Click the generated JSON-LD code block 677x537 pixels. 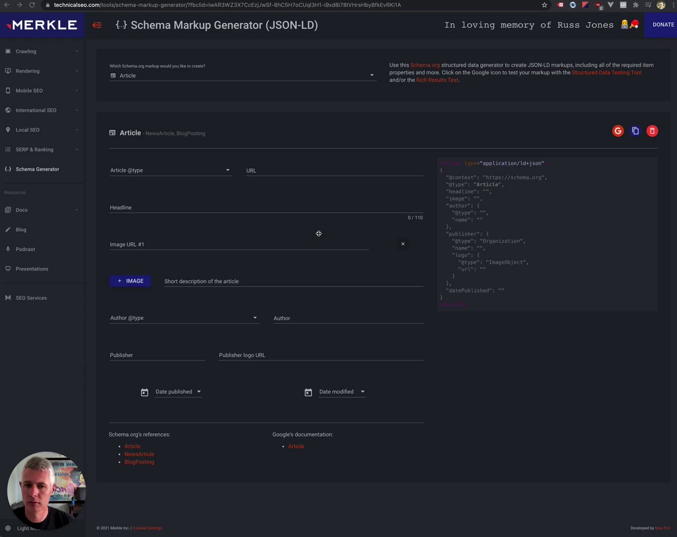click(x=547, y=234)
